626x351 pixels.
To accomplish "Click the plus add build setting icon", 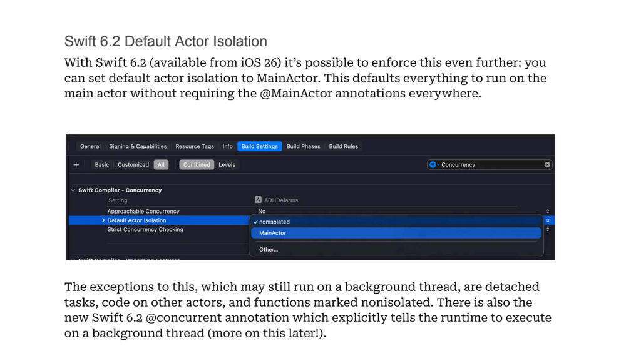I will click(76, 165).
